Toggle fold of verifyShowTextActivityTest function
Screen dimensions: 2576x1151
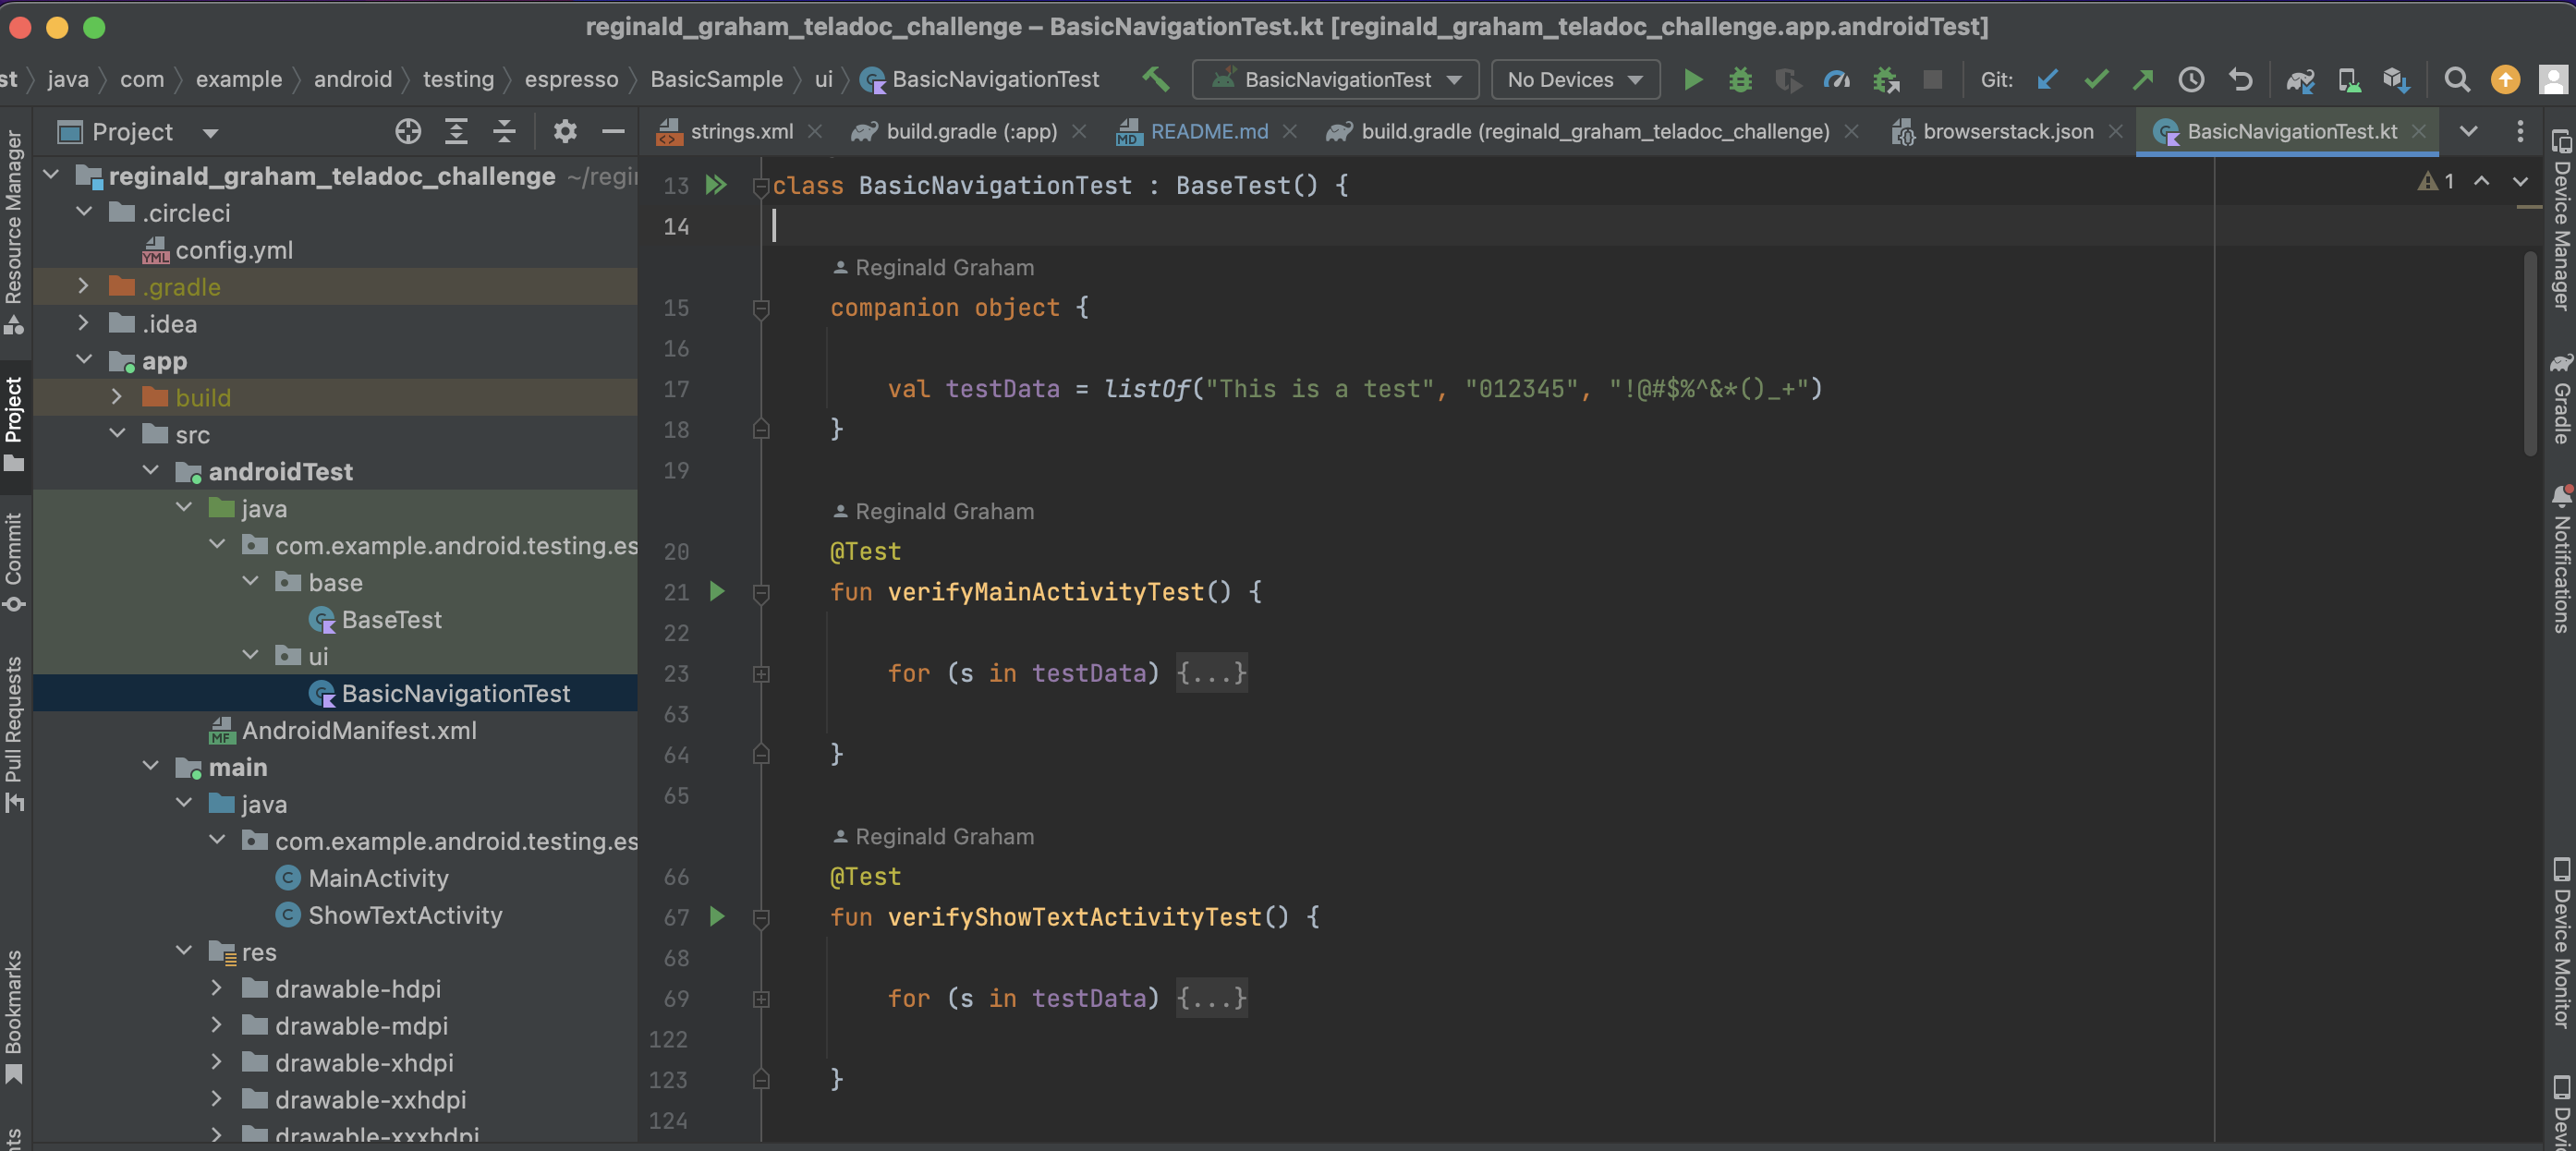pyautogui.click(x=761, y=917)
